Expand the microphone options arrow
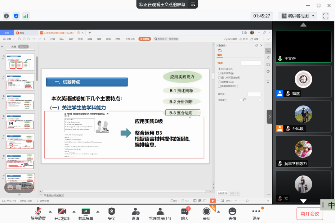This screenshot has height=223, width=335. (x=50, y=212)
